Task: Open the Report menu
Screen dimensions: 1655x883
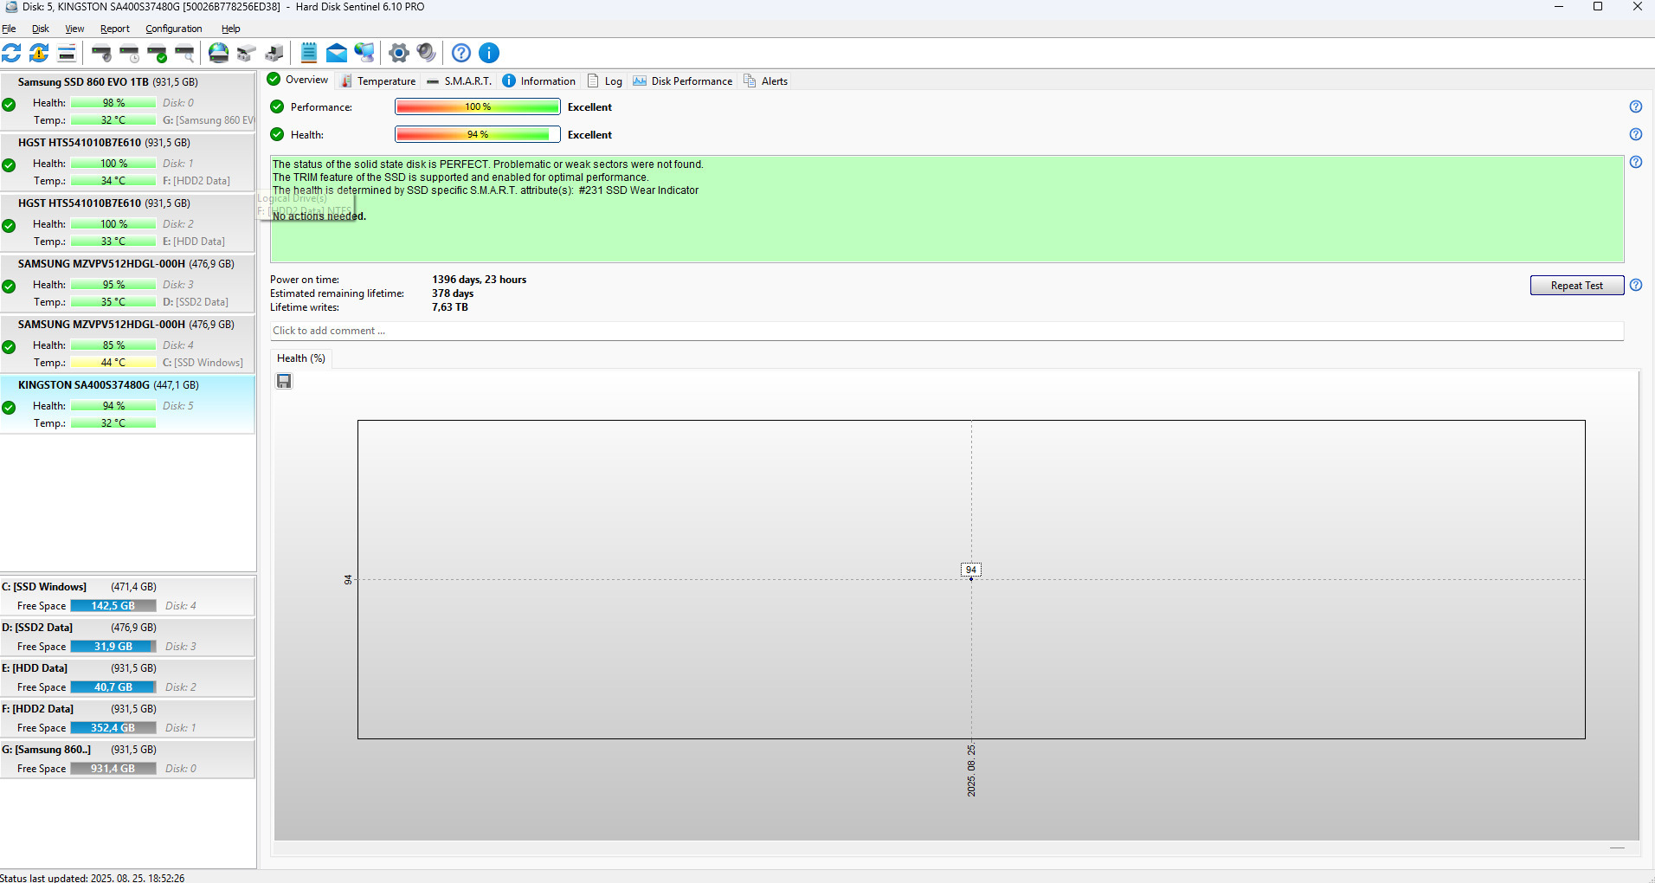Action: click(x=115, y=29)
